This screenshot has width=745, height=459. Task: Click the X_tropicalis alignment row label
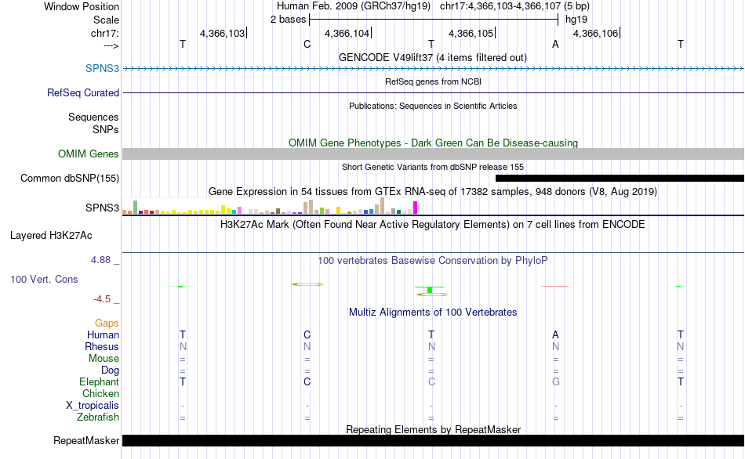click(93, 406)
